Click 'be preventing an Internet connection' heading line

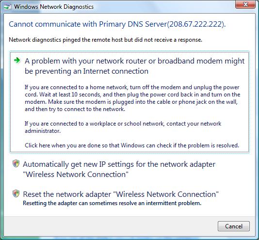pyautogui.click(x=86, y=71)
